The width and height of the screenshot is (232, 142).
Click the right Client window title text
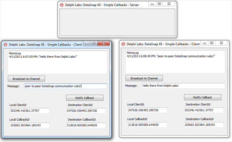click(x=163, y=44)
